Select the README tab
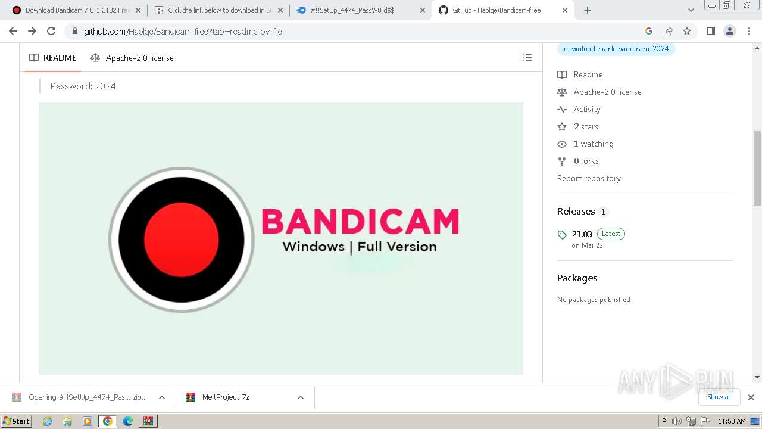This screenshot has width=762, height=429. [x=53, y=58]
